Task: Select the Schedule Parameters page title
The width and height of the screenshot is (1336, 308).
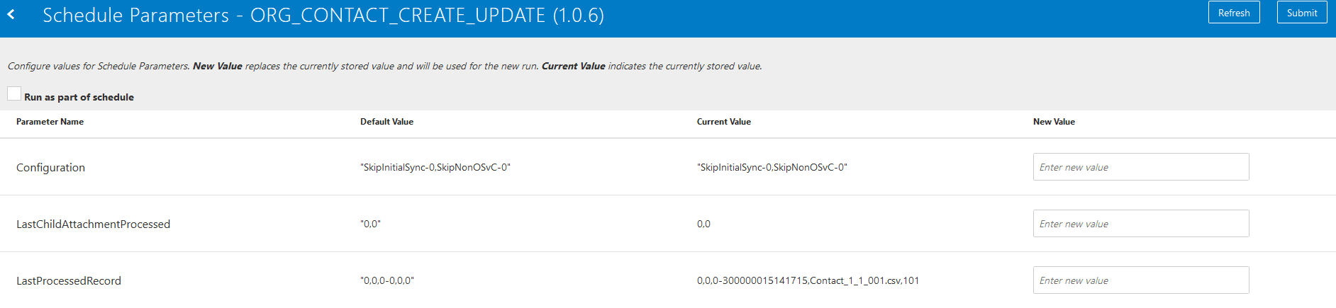Action: point(323,15)
